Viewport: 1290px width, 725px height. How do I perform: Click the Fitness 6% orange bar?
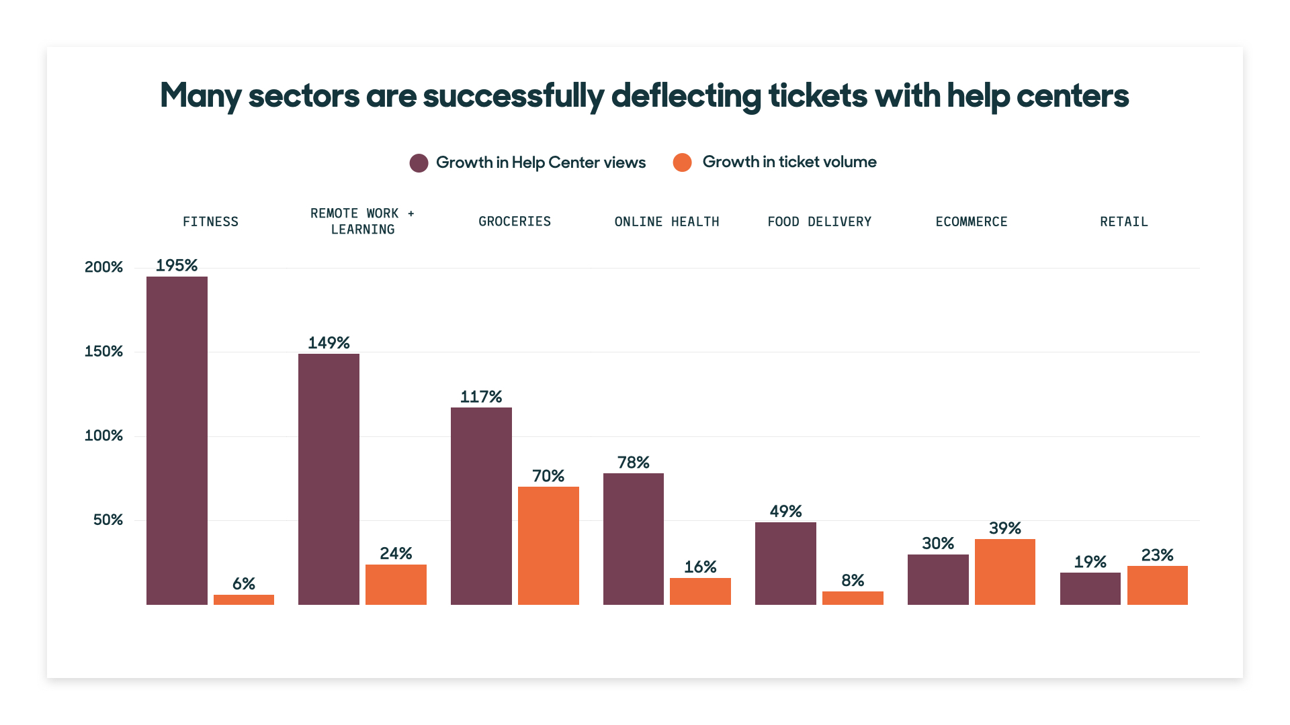tap(244, 599)
